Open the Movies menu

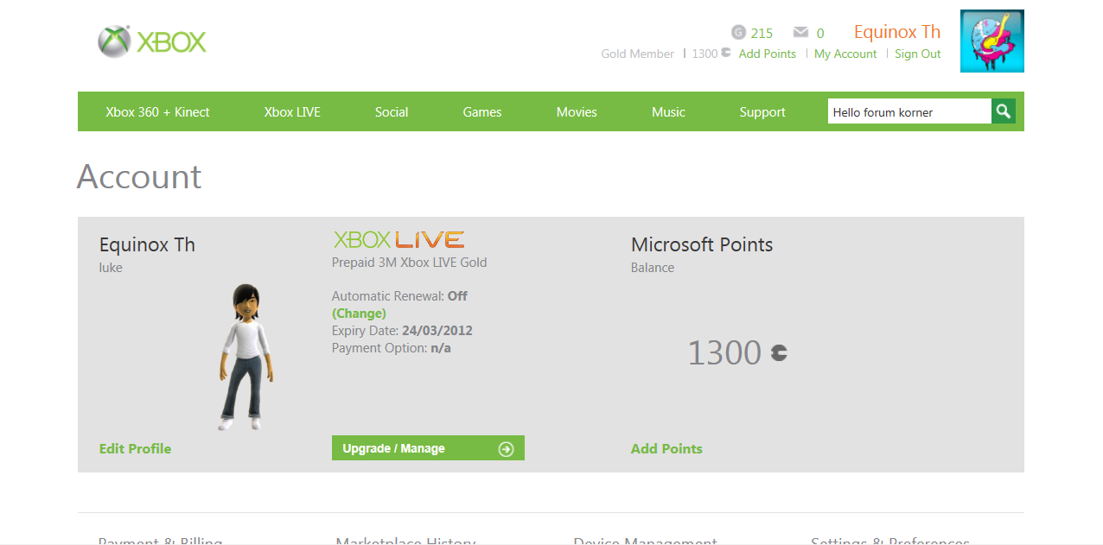click(577, 112)
